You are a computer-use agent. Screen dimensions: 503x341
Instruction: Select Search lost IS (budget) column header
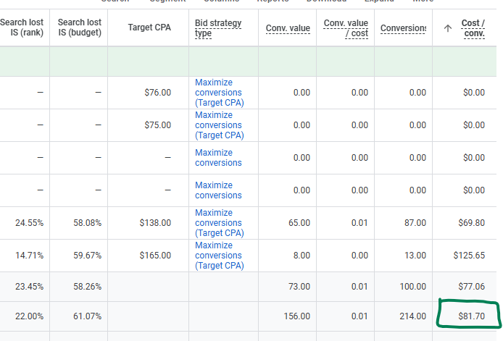pos(79,28)
